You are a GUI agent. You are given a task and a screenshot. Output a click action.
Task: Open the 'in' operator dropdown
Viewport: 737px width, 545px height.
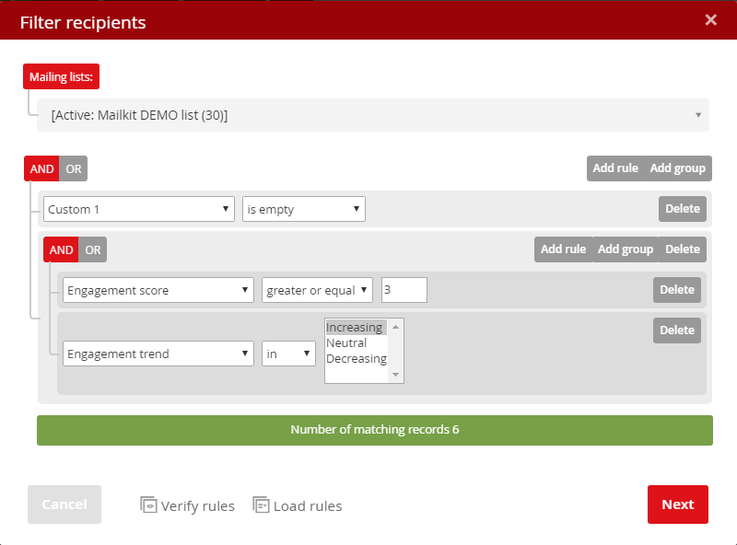pos(288,354)
